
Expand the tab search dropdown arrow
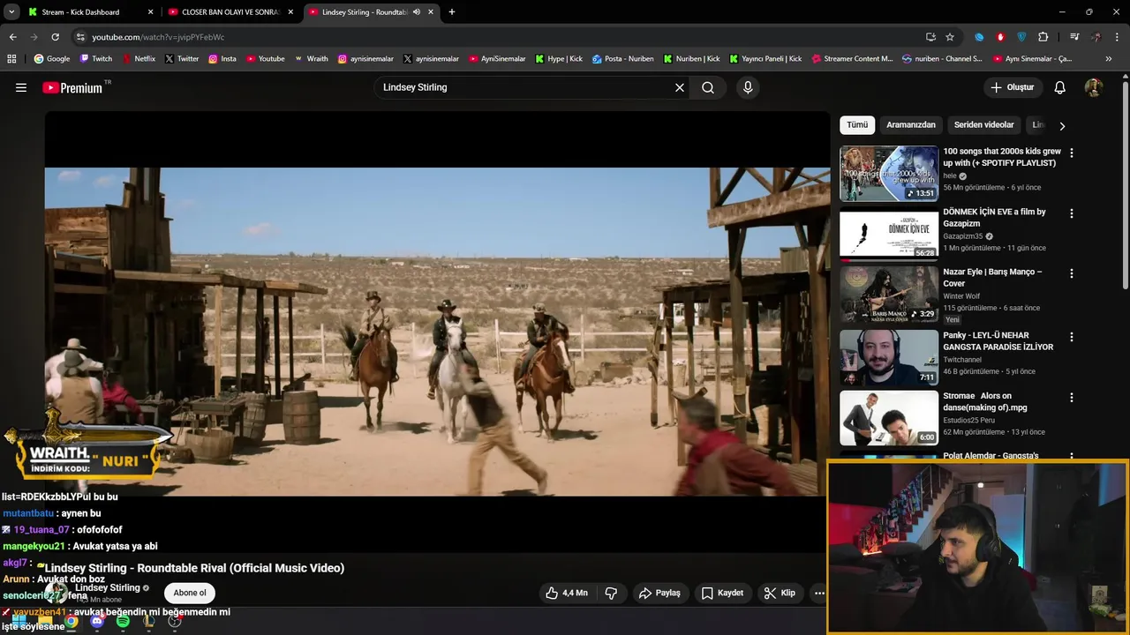11,12
